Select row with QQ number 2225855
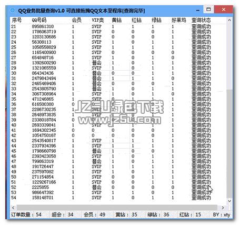 click(111, 187)
